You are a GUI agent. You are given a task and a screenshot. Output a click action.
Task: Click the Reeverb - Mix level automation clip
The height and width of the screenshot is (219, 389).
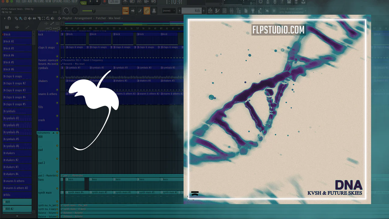point(122,64)
